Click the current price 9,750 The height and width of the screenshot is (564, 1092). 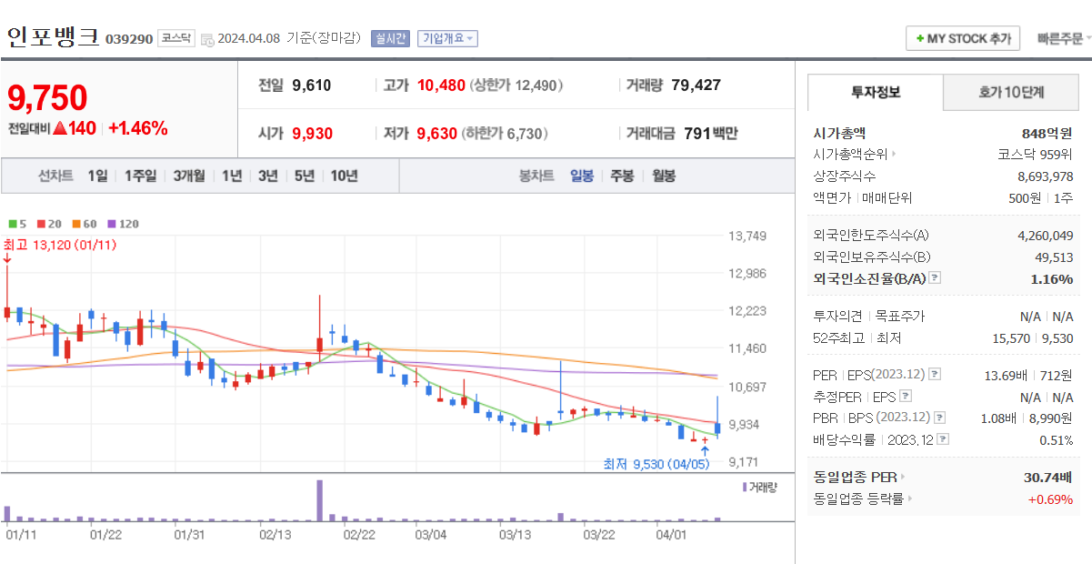coord(48,97)
